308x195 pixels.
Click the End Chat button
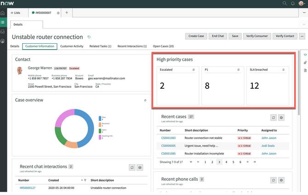click(x=217, y=36)
